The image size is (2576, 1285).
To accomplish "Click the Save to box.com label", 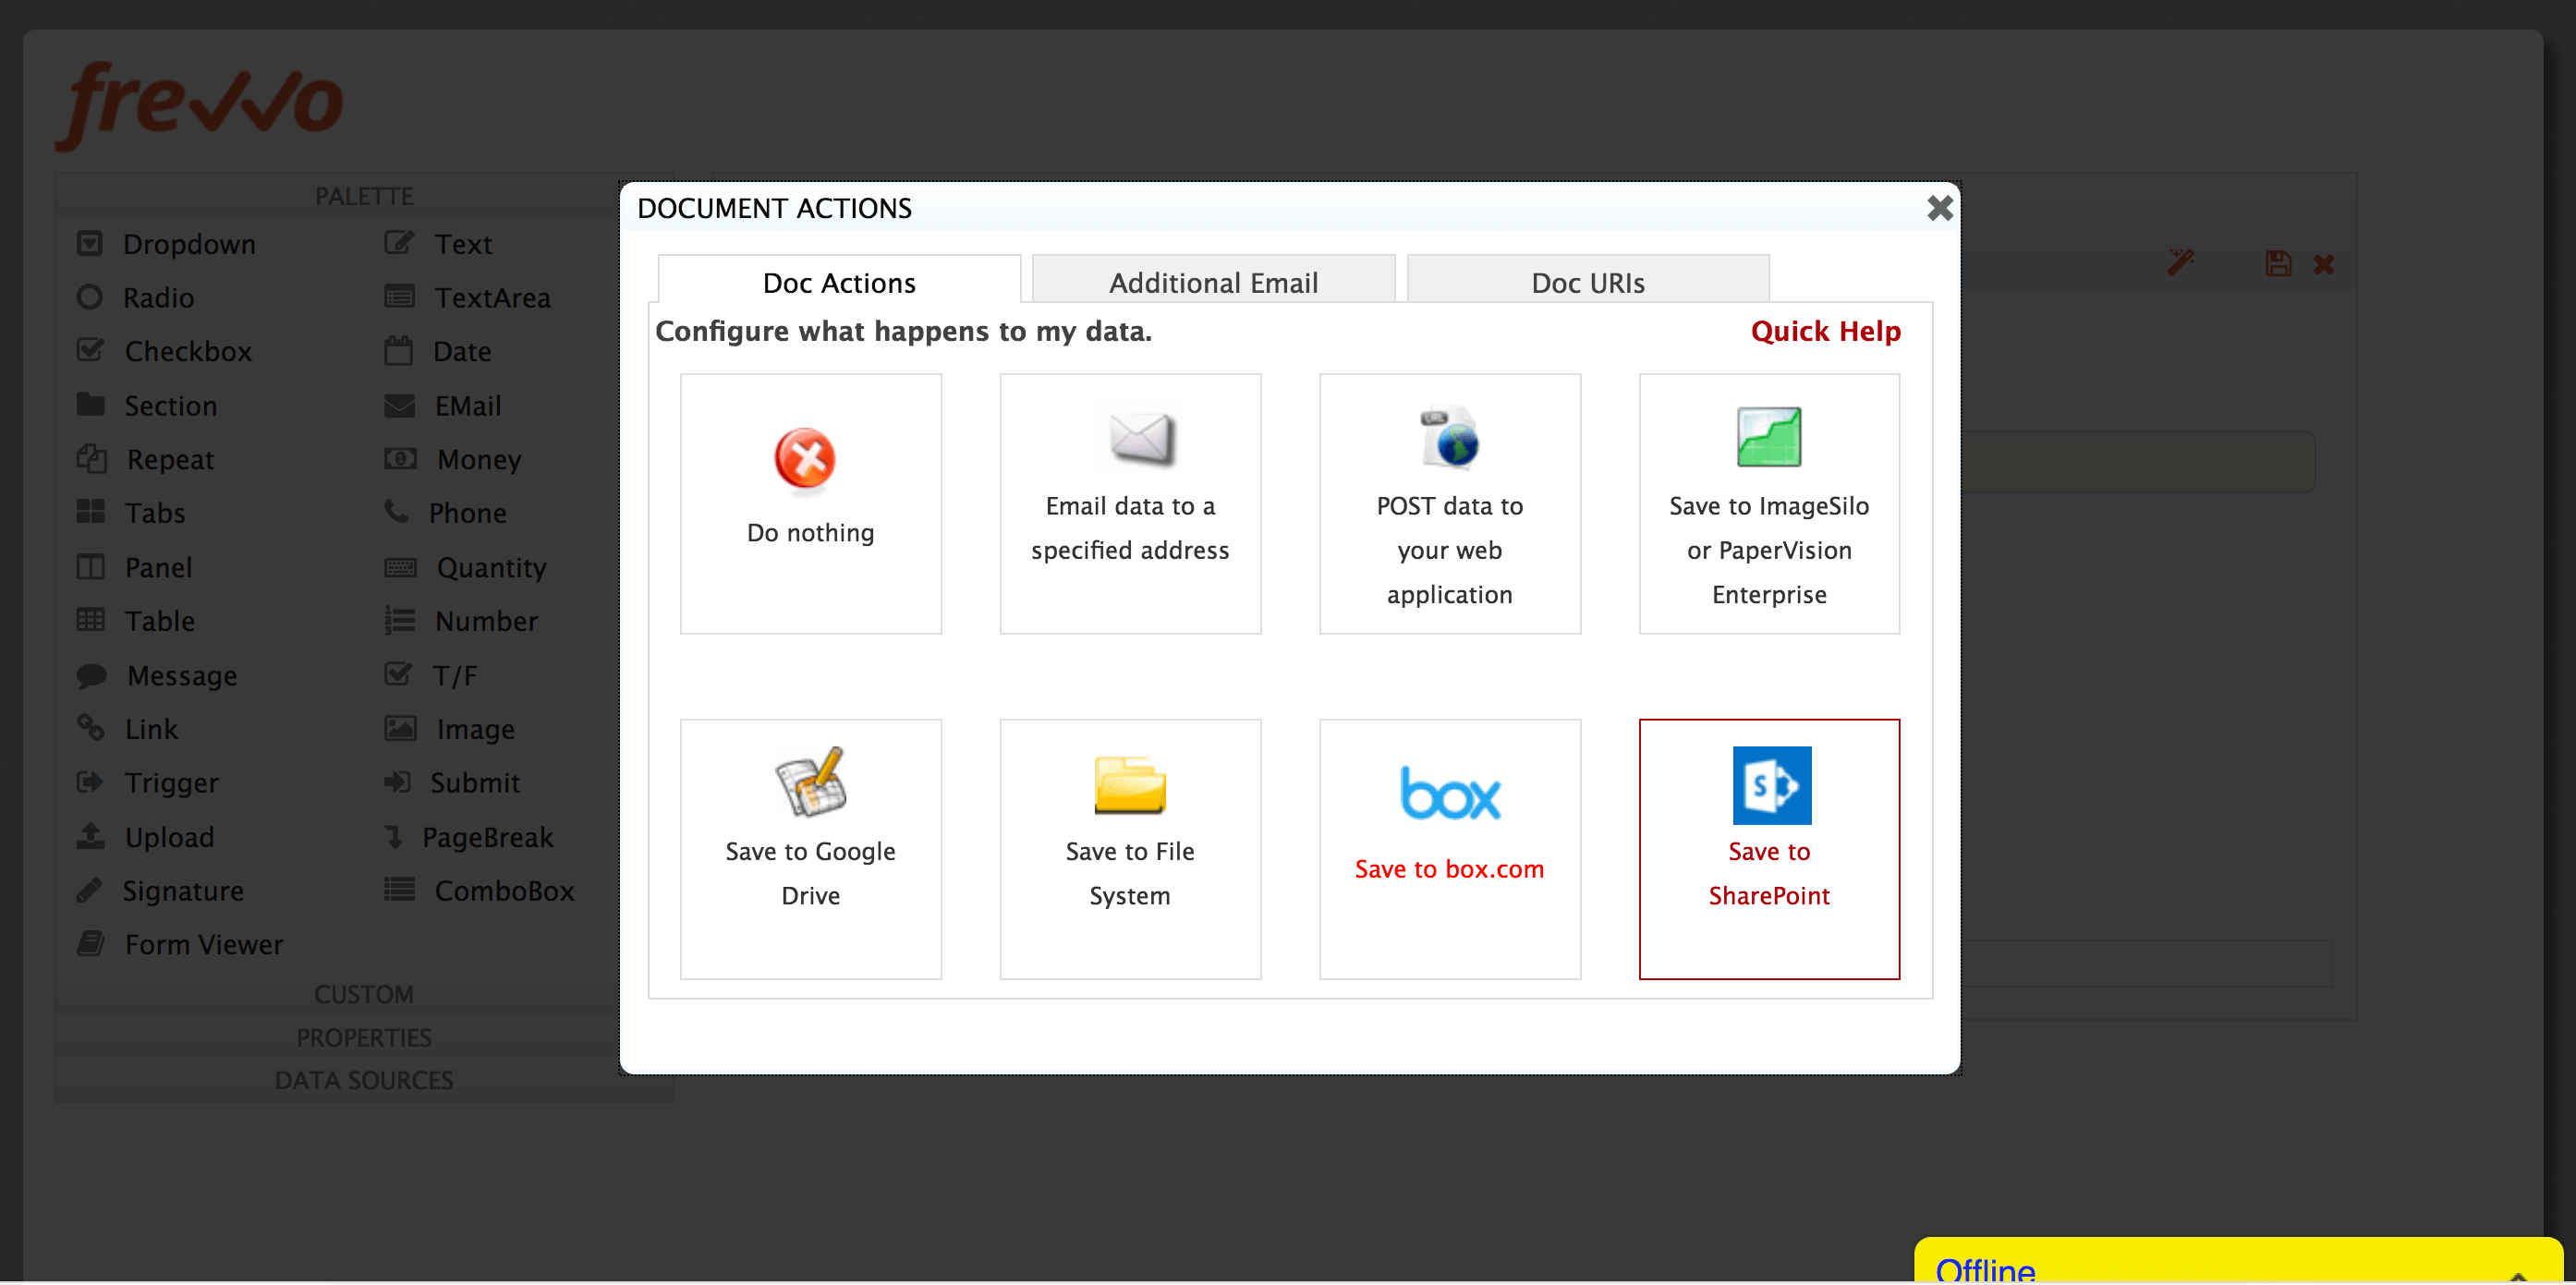I will (x=1449, y=869).
